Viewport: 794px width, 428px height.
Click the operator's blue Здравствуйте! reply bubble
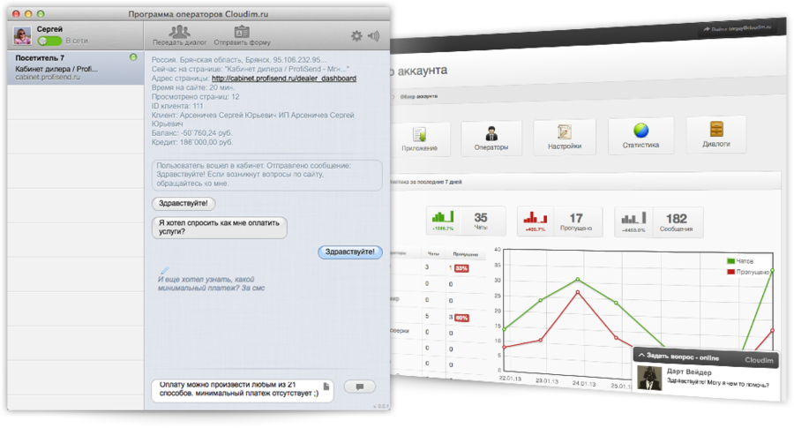tap(350, 252)
